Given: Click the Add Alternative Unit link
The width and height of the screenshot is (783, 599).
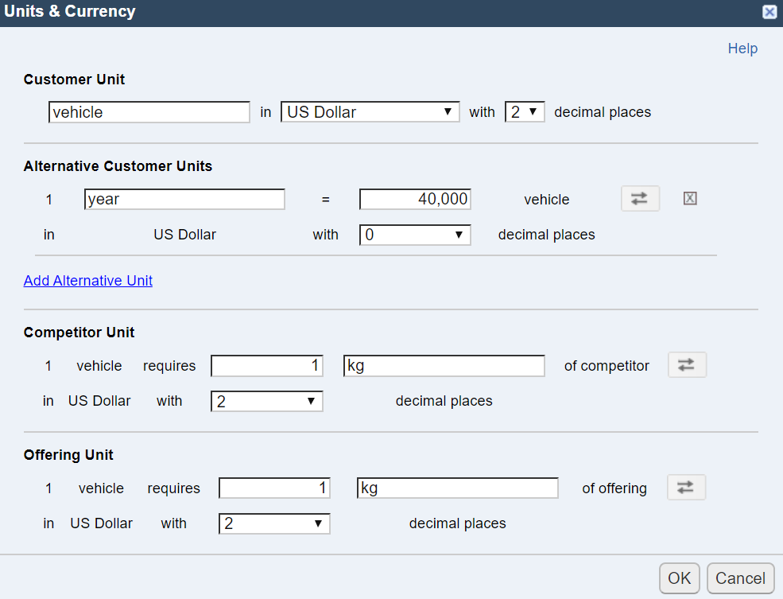Looking at the screenshot, I should coord(88,281).
